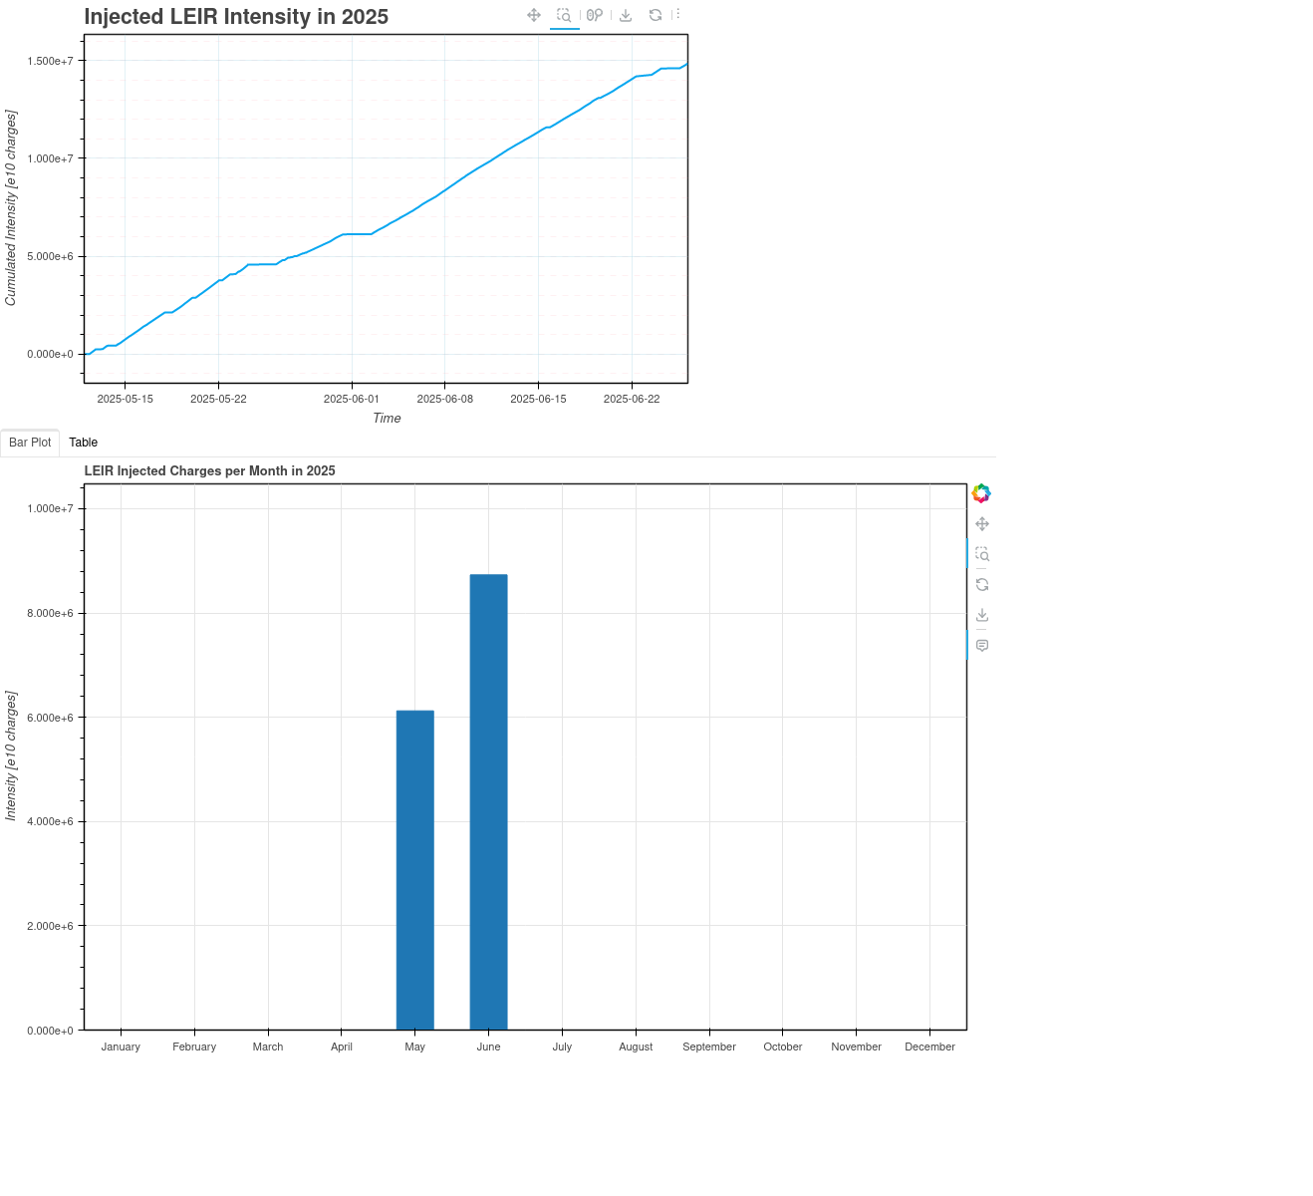
Task: Click the '4.000e+6' y-axis label in bar plot
Action: pyautogui.click(x=51, y=821)
